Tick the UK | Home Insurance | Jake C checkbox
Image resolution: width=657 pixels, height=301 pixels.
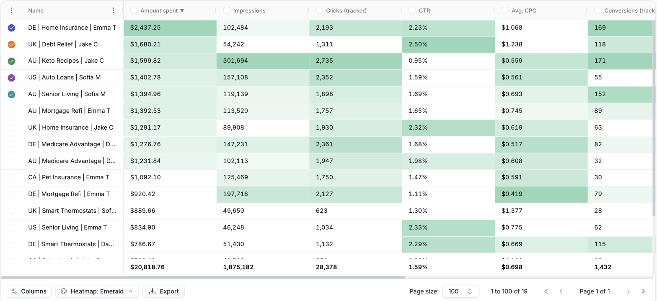(11, 128)
